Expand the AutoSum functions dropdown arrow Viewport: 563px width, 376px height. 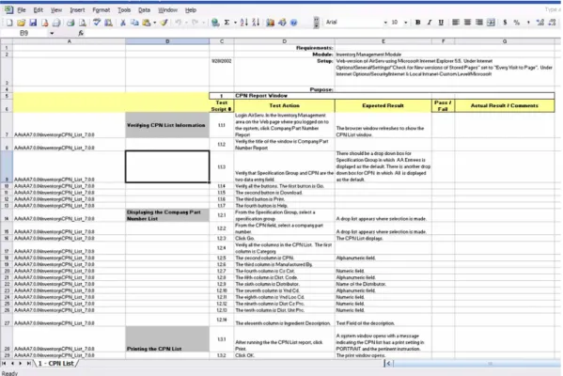pos(235,23)
